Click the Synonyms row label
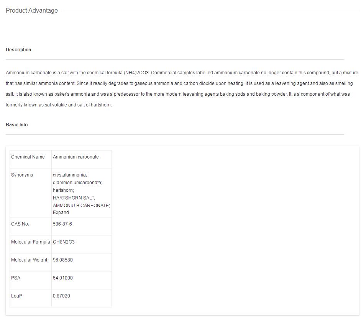This screenshot has height=317, width=361. click(x=22, y=175)
